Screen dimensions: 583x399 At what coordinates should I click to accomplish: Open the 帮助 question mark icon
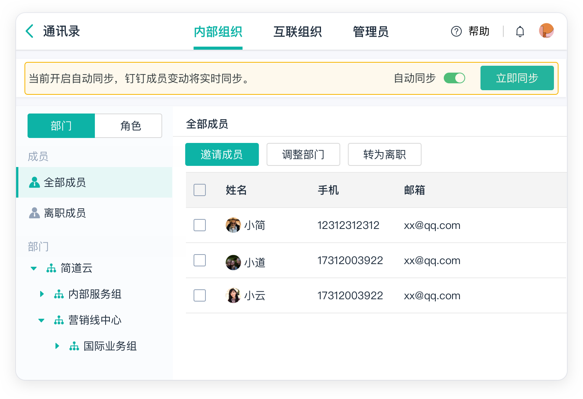coord(456,31)
